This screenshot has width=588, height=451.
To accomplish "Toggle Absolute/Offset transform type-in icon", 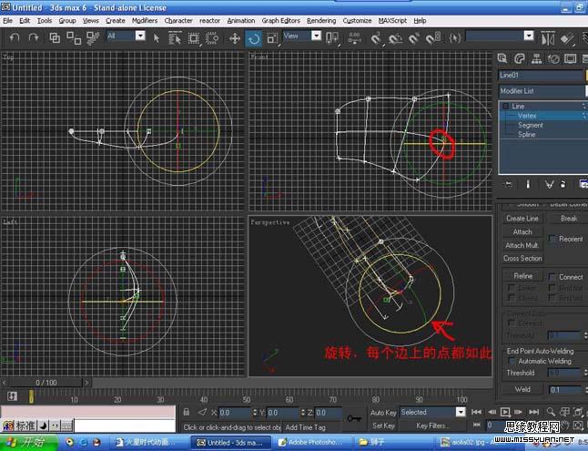I will point(202,413).
